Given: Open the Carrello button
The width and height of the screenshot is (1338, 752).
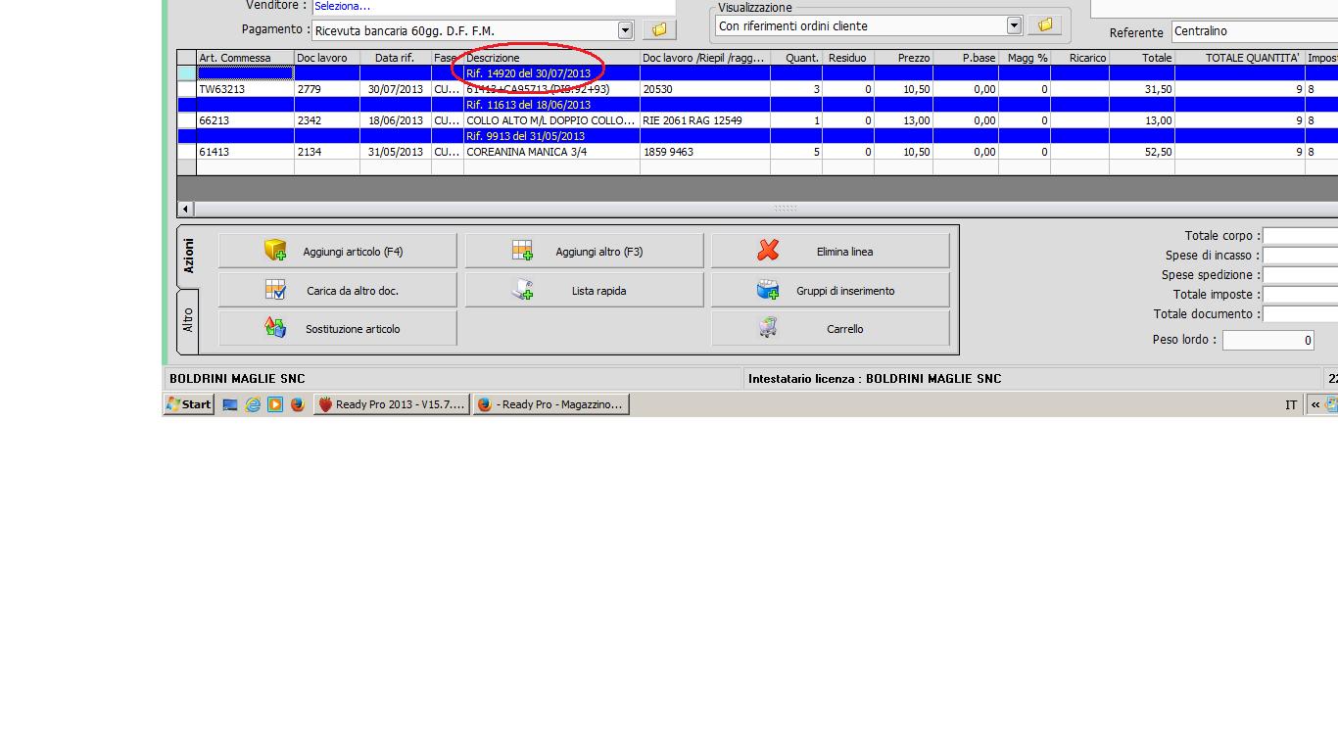Looking at the screenshot, I should [831, 329].
